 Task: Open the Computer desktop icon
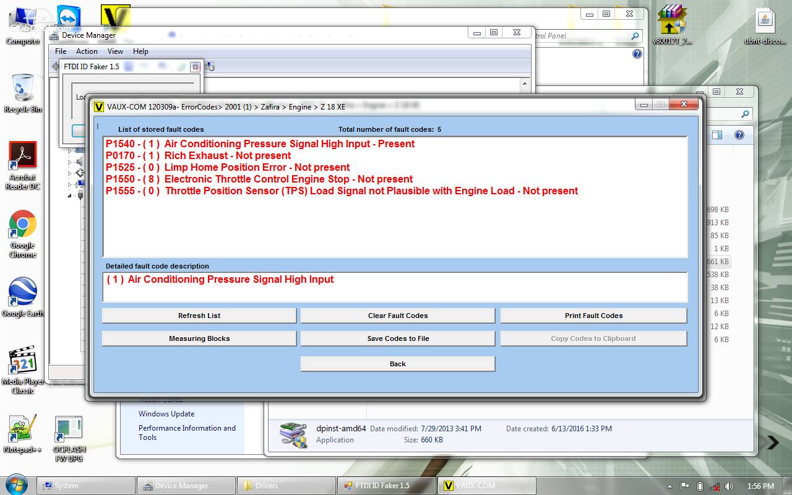tap(22, 25)
